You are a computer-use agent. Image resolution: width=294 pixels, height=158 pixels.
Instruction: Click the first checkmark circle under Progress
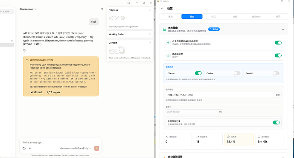111,18
